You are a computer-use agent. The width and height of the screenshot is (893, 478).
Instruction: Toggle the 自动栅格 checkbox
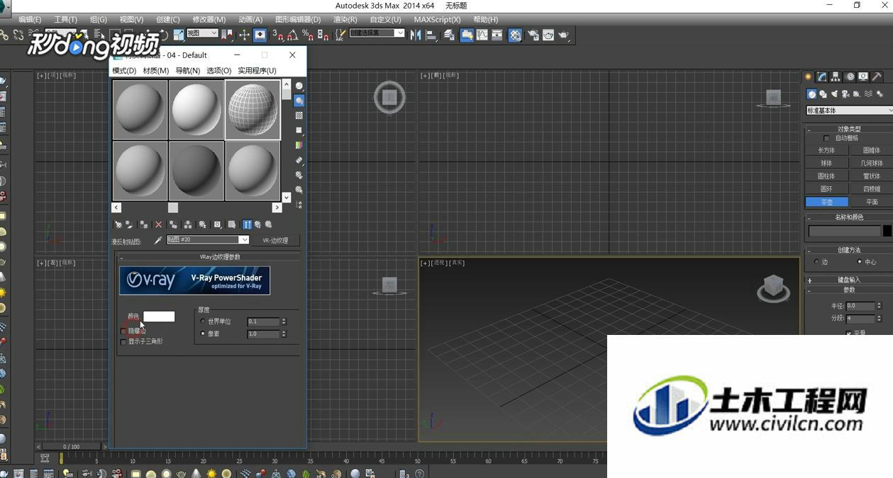826,138
